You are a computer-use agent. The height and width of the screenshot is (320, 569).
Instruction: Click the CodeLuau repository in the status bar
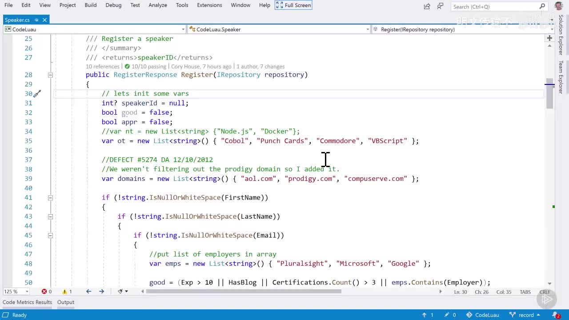pos(482,315)
